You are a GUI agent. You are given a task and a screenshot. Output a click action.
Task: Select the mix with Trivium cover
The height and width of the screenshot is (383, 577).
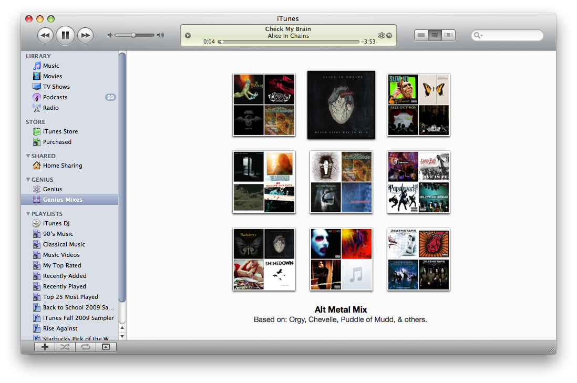coord(264,105)
